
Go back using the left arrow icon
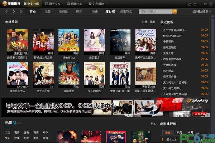pos(6,11)
